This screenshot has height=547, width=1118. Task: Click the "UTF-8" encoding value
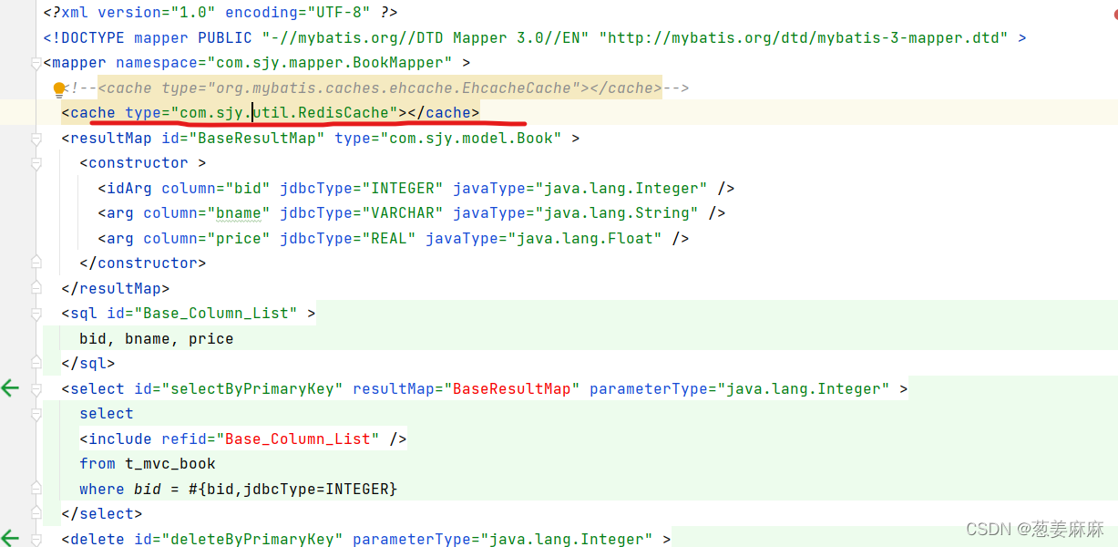[x=339, y=13]
